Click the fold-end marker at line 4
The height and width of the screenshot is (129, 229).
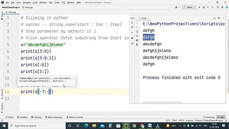(x=19, y=38)
